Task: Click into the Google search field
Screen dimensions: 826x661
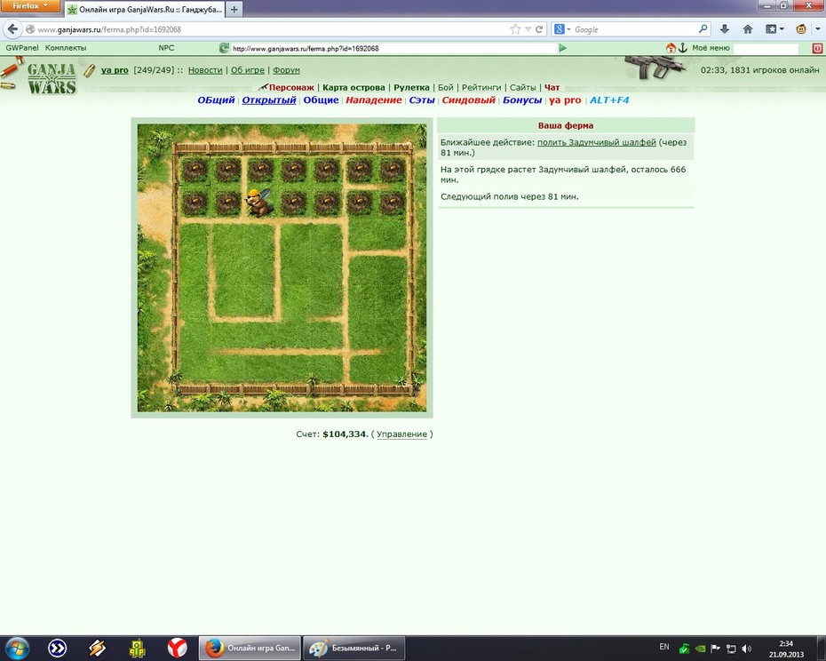Action: 635,29
